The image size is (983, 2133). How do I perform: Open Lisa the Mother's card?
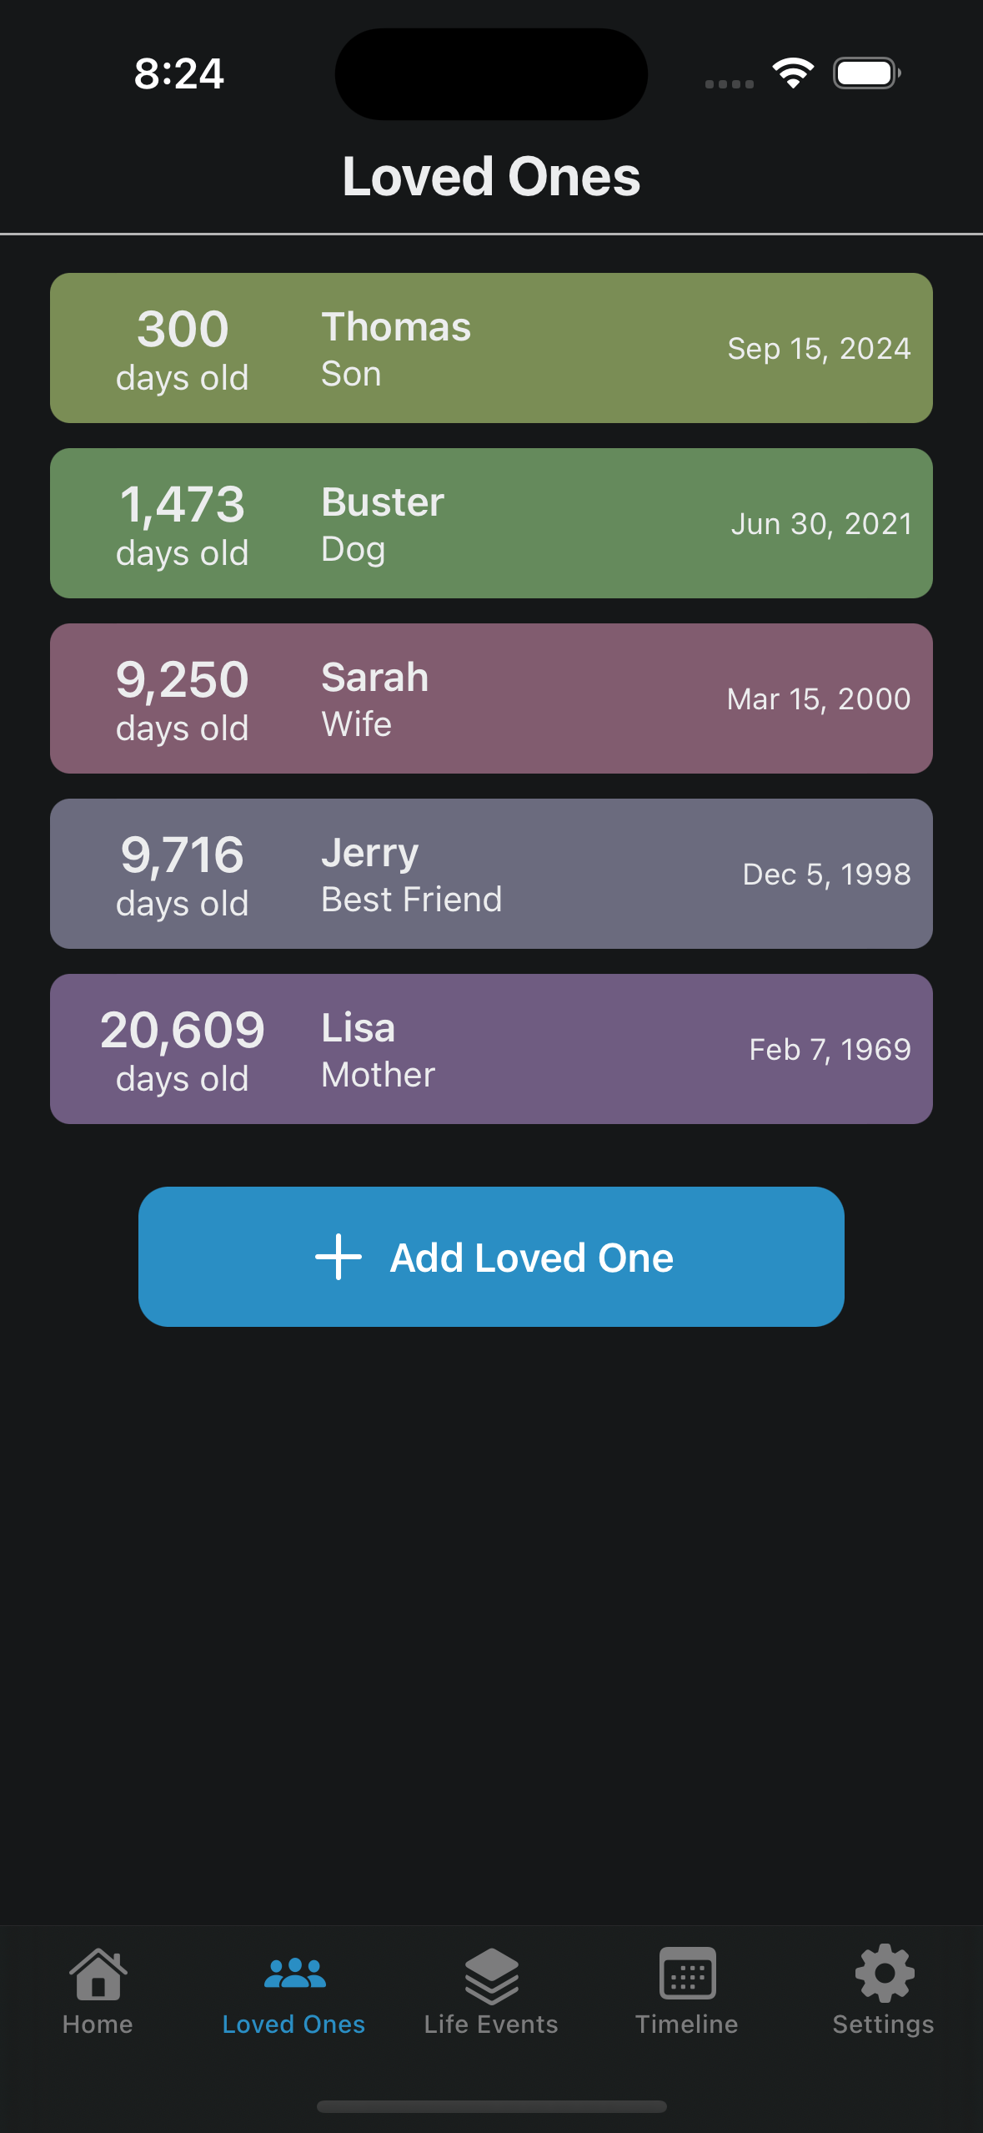point(491,1049)
